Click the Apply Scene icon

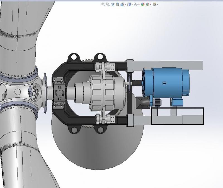(147, 4)
